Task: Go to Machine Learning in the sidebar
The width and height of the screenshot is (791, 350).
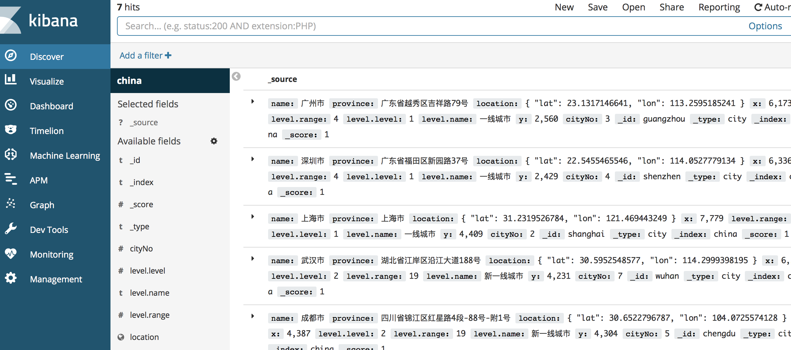Action: coord(55,155)
